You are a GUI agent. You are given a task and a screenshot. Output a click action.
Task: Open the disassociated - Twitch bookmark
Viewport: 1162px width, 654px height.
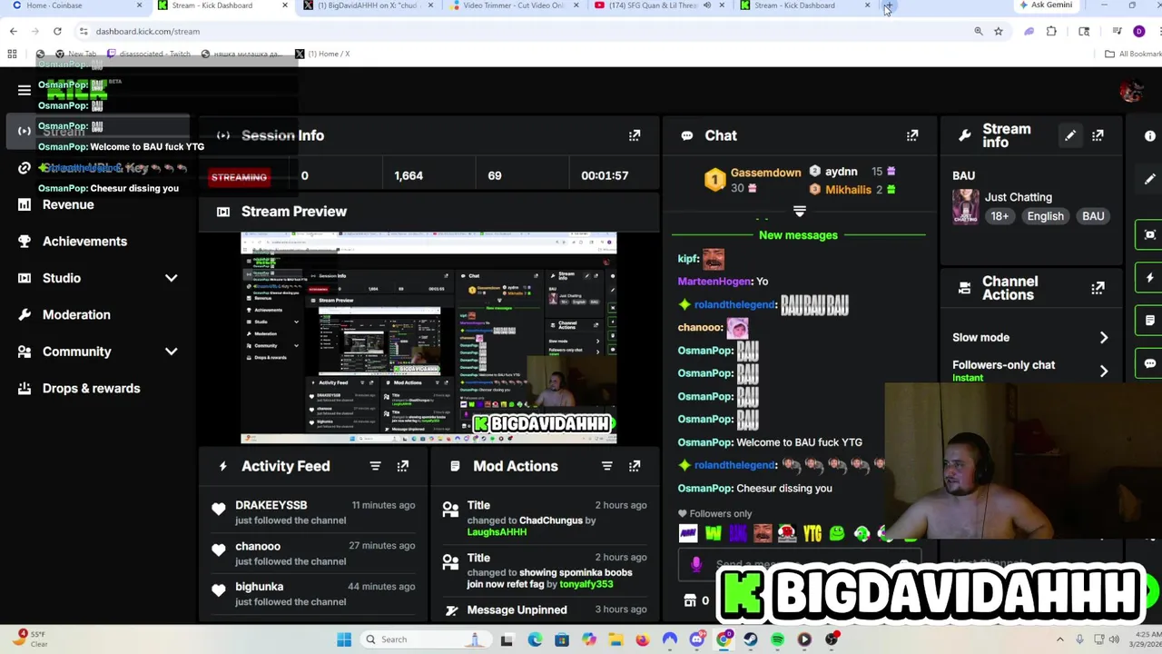click(x=149, y=54)
